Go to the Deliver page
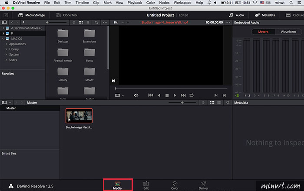The height and width of the screenshot is (191, 304). pos(203,185)
